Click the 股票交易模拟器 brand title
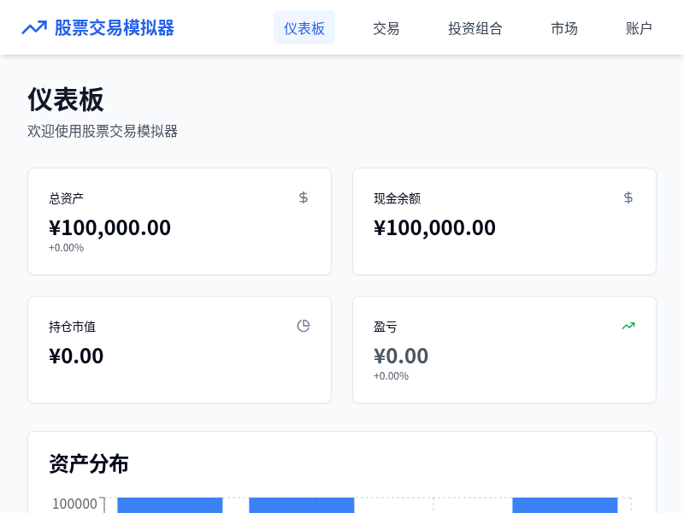The image size is (684, 513). pyautogui.click(x=115, y=28)
